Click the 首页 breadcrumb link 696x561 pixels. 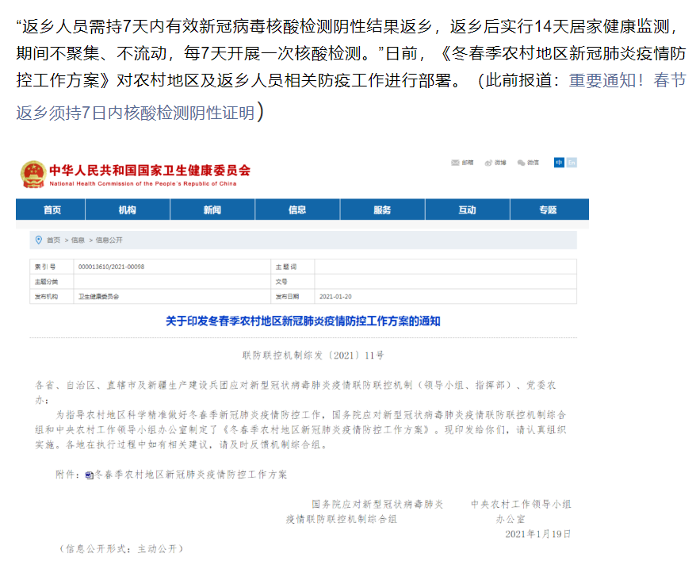pyautogui.click(x=53, y=240)
